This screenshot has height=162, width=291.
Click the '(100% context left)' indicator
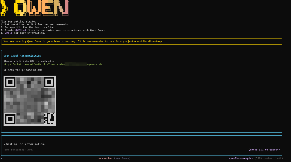point(269,158)
